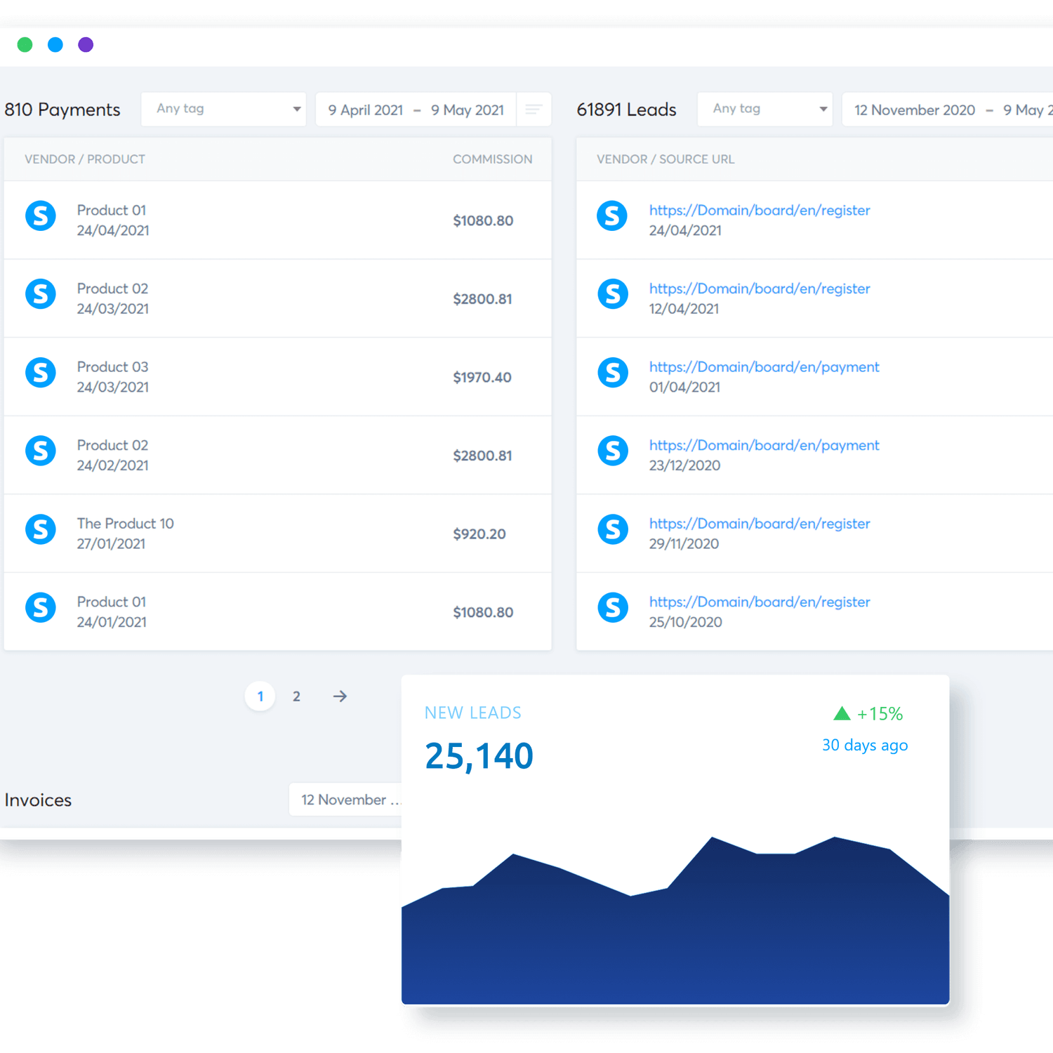Image resolution: width=1053 pixels, height=1053 pixels.
Task: Select payments page 1
Action: pos(260,696)
